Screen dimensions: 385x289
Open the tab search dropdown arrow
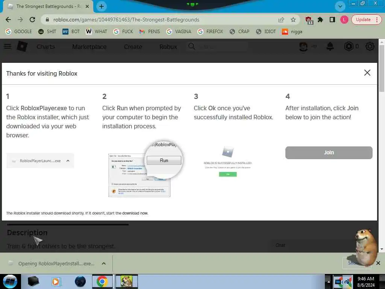click(340, 6)
